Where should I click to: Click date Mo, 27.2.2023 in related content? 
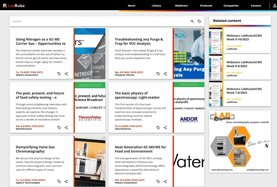(234, 46)
